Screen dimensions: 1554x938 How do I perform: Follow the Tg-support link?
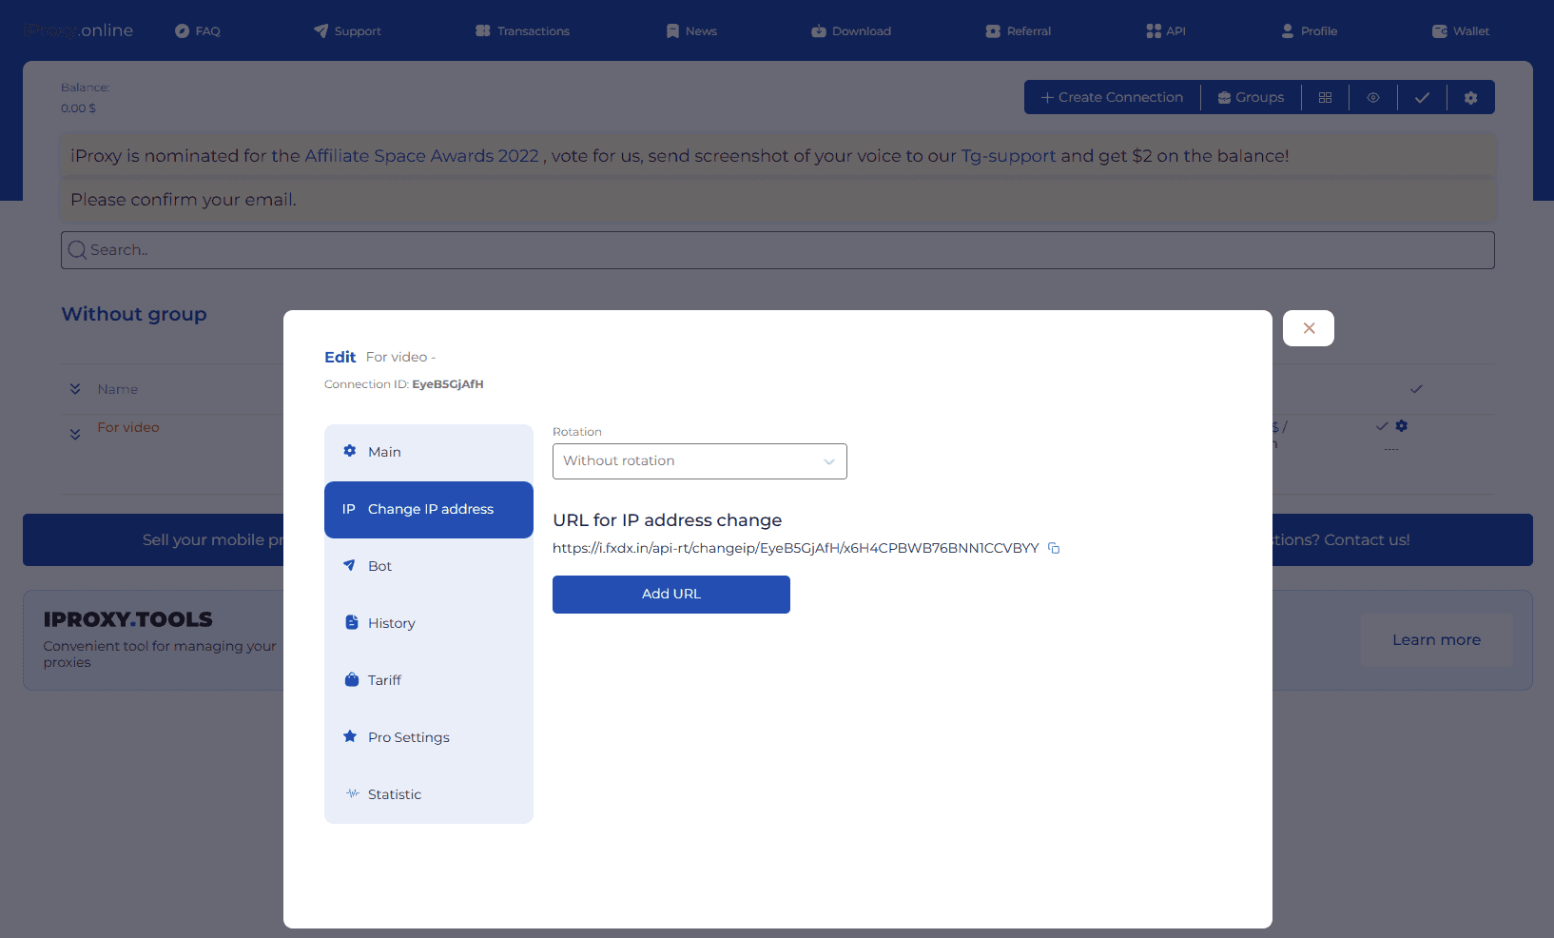tap(1008, 156)
